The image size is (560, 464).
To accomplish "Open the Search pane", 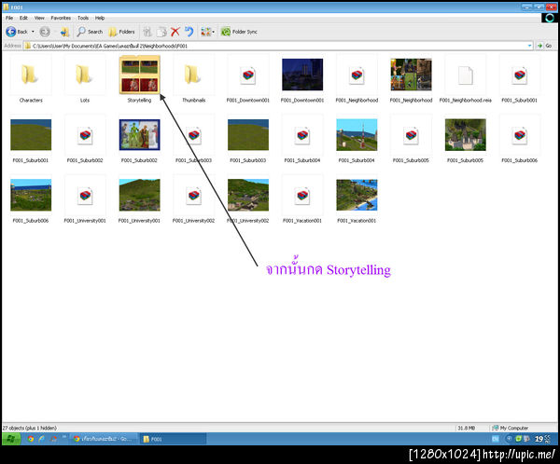I will 90,32.
